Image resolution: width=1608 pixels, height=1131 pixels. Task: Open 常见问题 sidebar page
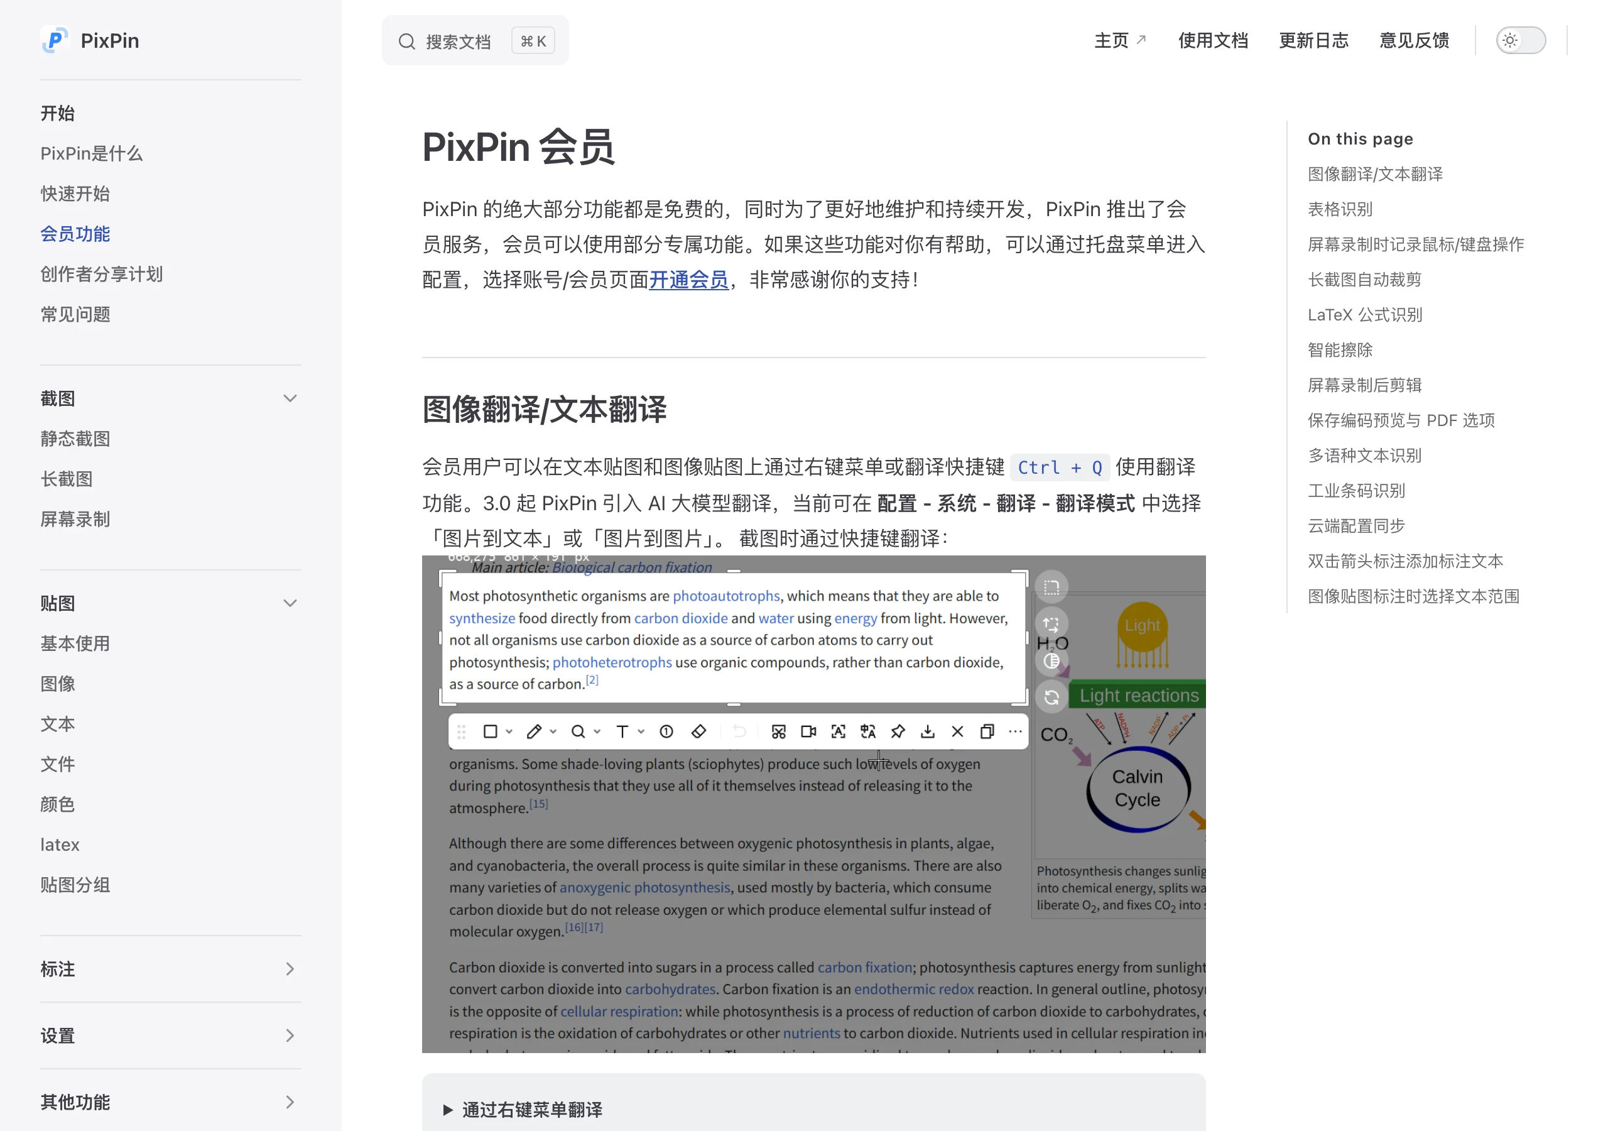coord(75,314)
